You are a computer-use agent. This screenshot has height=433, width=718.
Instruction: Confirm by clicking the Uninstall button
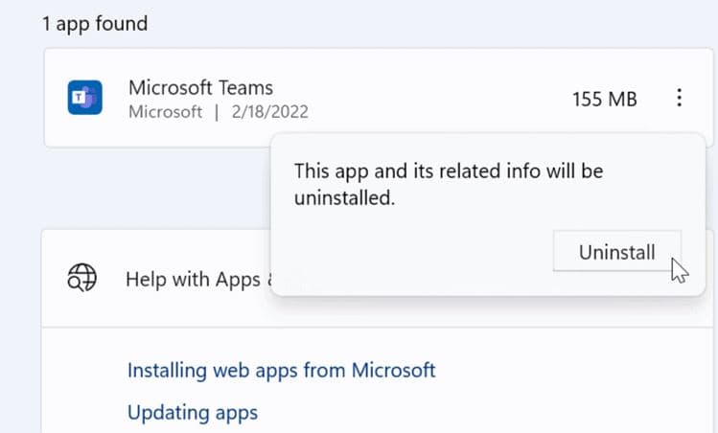click(x=616, y=252)
